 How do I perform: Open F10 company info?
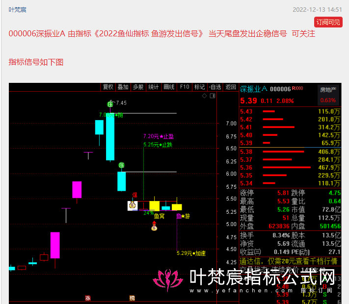185,87
